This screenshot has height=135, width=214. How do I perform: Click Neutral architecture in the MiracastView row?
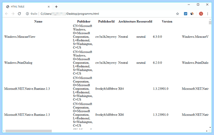click(x=123, y=37)
